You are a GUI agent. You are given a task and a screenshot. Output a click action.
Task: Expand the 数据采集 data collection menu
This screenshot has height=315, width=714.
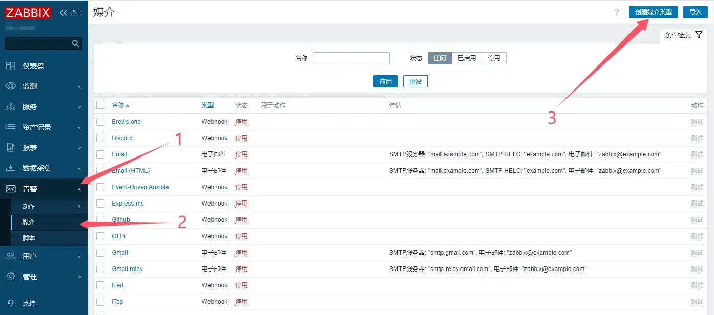[44, 168]
